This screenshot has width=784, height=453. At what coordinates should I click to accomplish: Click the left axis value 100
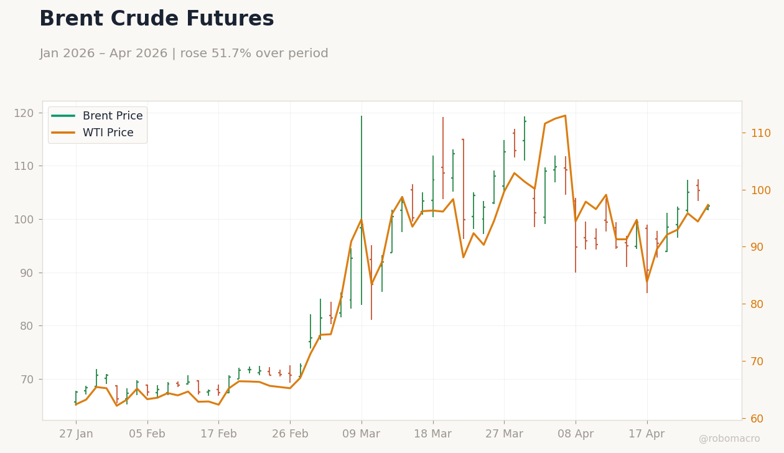coord(23,220)
